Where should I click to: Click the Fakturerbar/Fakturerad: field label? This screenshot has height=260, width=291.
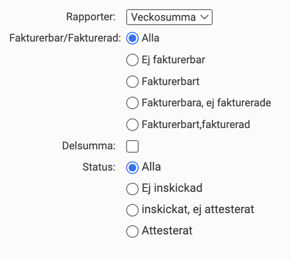coord(65,38)
